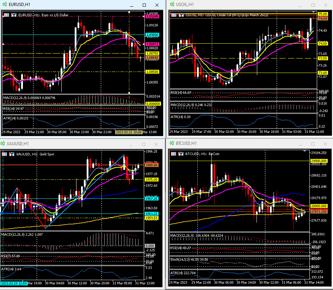Select the 1980.80 gold price label
The width and height of the screenshot is (333, 290).
point(152,165)
